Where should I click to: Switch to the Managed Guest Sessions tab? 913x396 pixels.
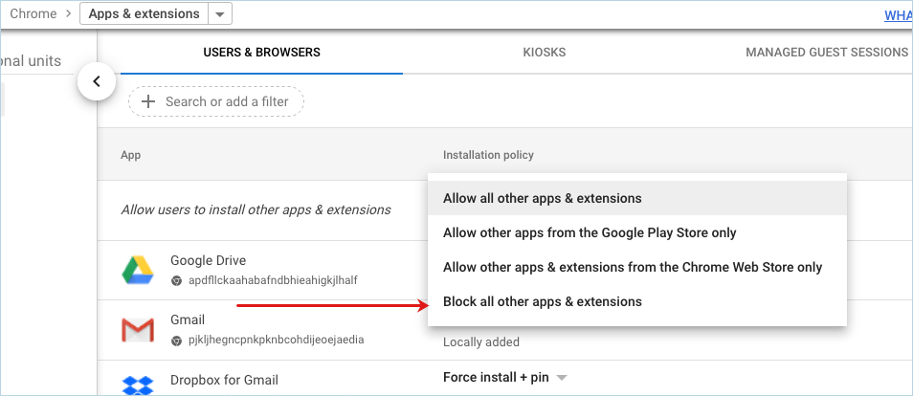tap(827, 53)
